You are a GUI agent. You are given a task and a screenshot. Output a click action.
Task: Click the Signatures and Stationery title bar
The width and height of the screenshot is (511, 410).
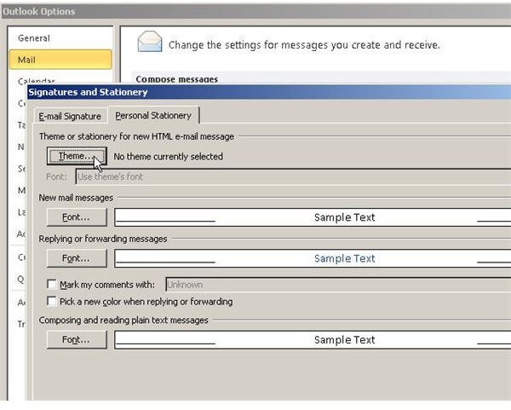point(269,92)
